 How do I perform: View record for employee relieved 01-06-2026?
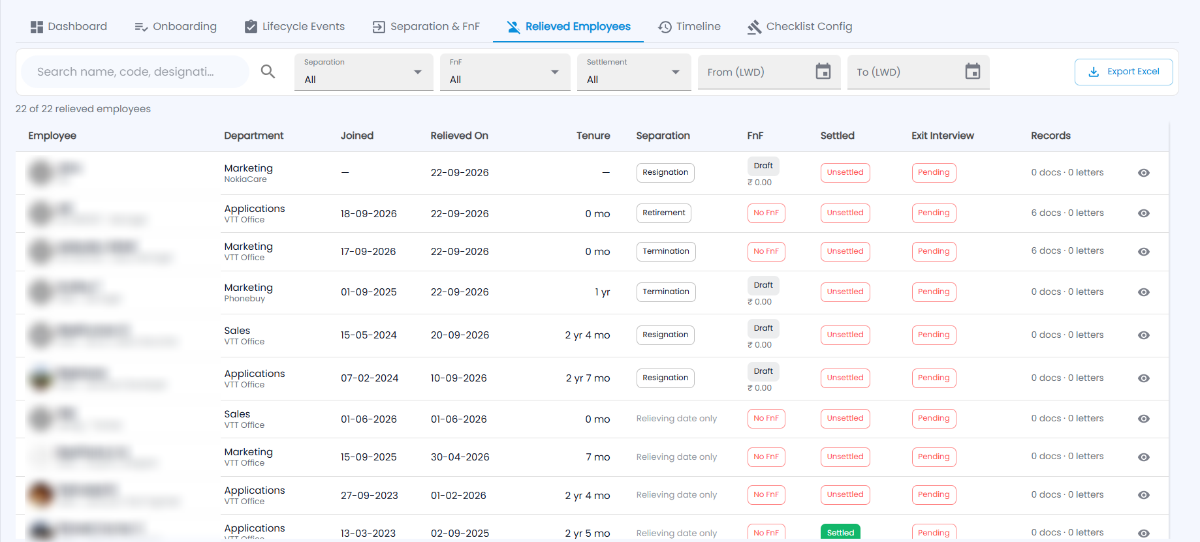[x=1144, y=419]
